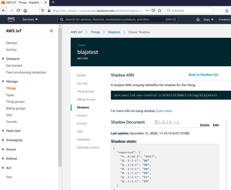This screenshot has height=190, width=231.
Task: Close the AWS IoT browser tab
Action: (x=46, y=3)
